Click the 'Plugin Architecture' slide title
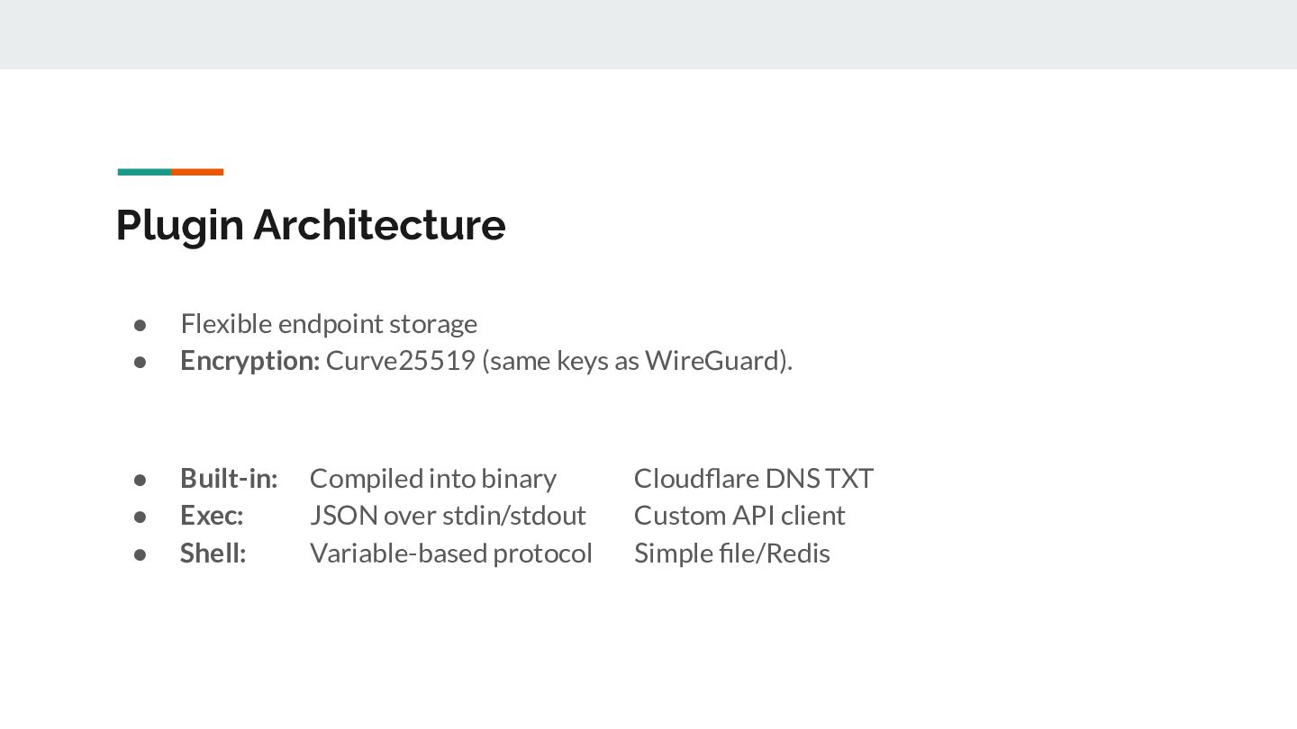The width and height of the screenshot is (1297, 729). [310, 224]
